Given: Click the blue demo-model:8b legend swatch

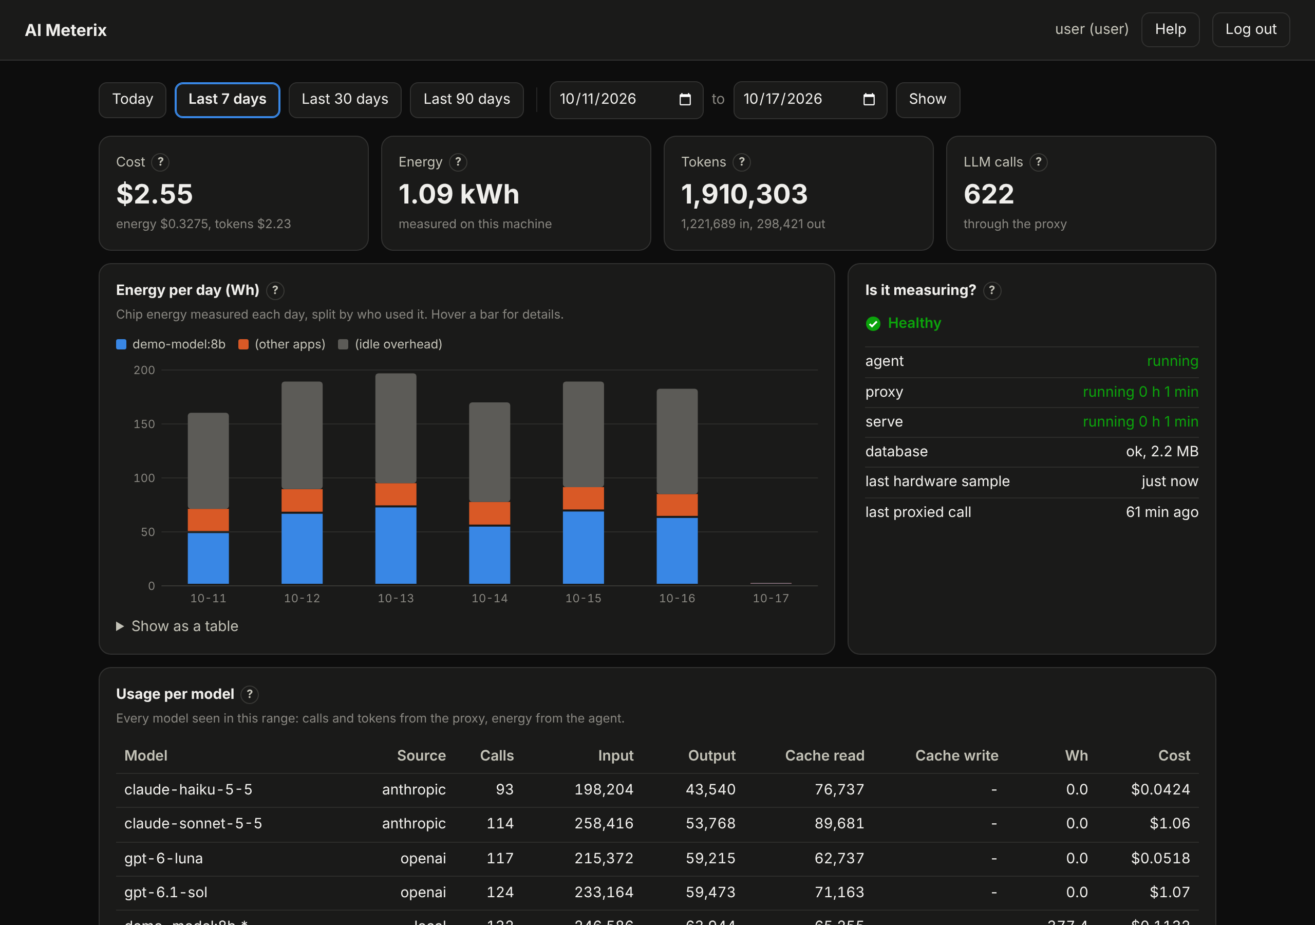Looking at the screenshot, I should click(x=121, y=344).
